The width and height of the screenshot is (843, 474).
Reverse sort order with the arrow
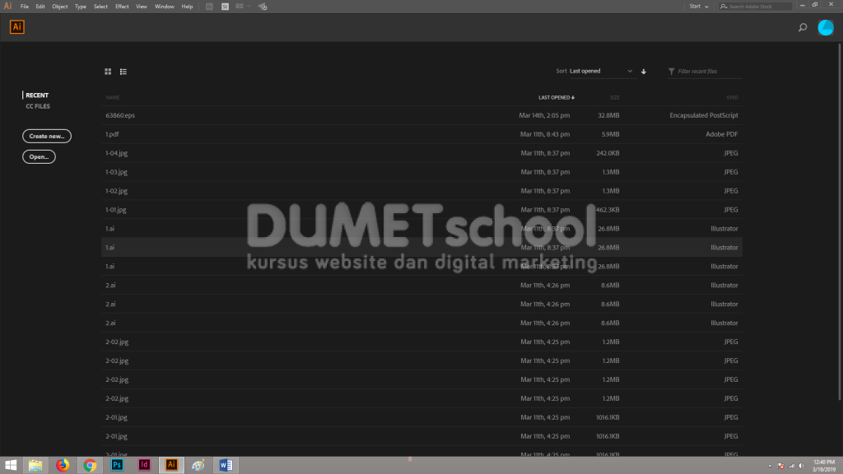coord(644,72)
